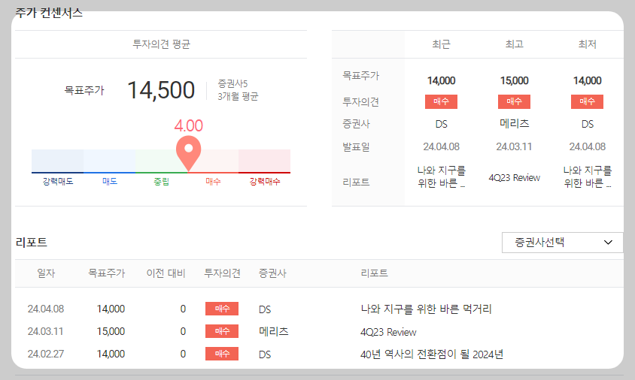
Task: Click the 일자 column header
Action: [x=46, y=273]
